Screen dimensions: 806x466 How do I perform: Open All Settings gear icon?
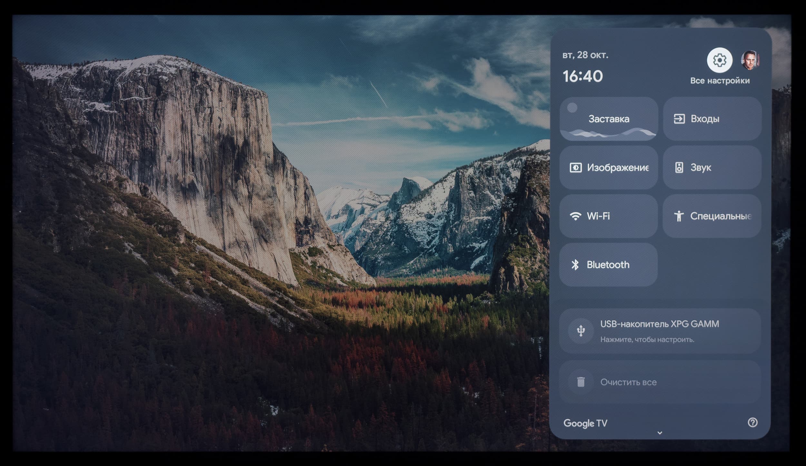[x=719, y=60]
